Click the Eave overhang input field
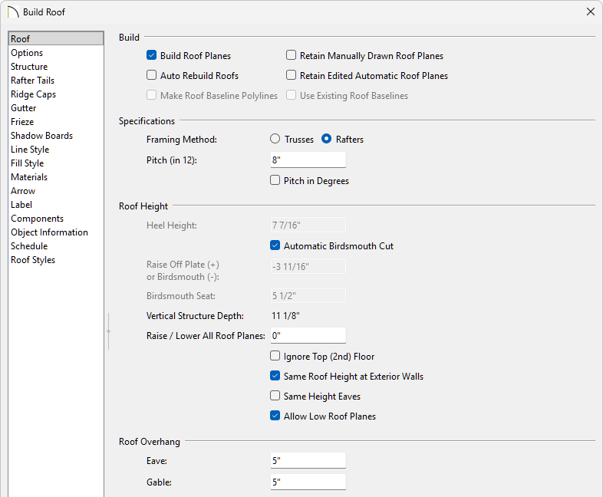 307,461
